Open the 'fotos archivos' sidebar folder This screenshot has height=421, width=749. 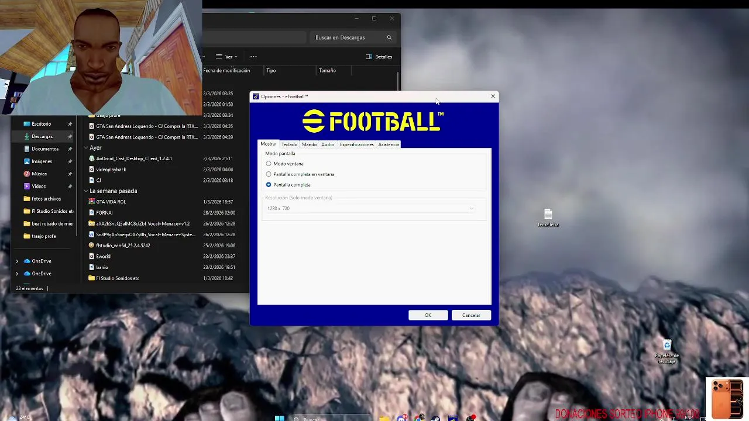tap(46, 199)
